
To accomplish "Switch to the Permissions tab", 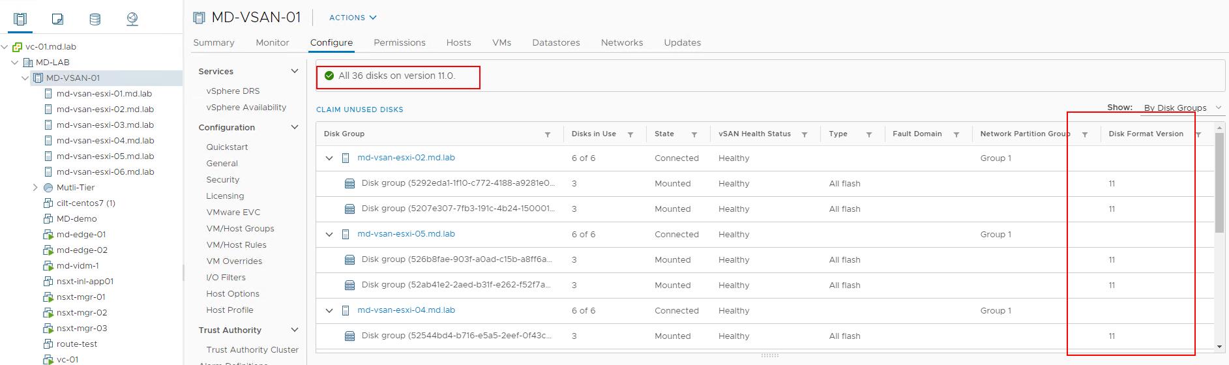I will [400, 42].
